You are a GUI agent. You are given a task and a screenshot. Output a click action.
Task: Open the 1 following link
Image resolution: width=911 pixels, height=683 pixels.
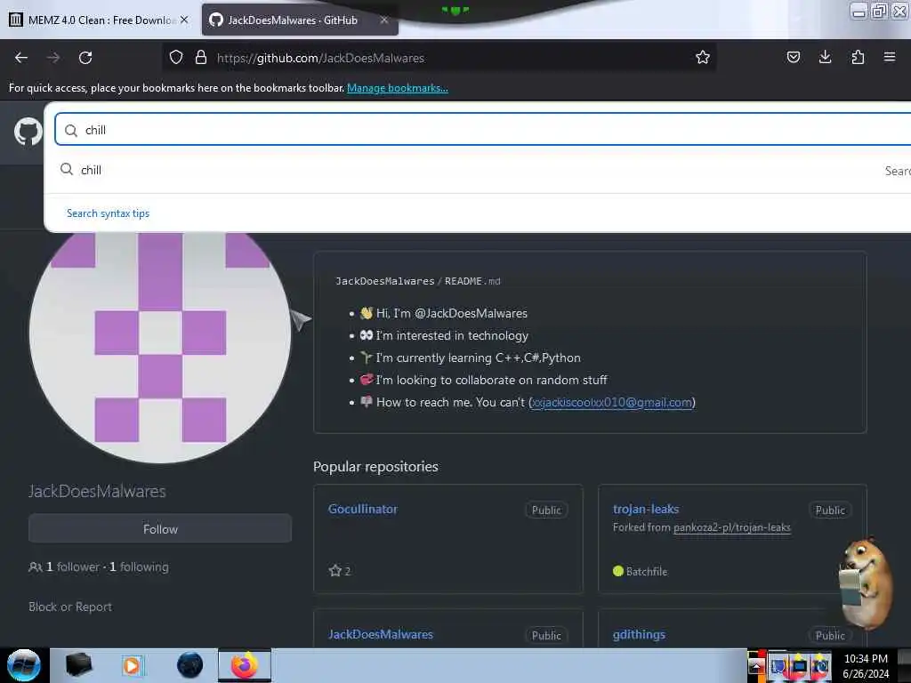[139, 566]
